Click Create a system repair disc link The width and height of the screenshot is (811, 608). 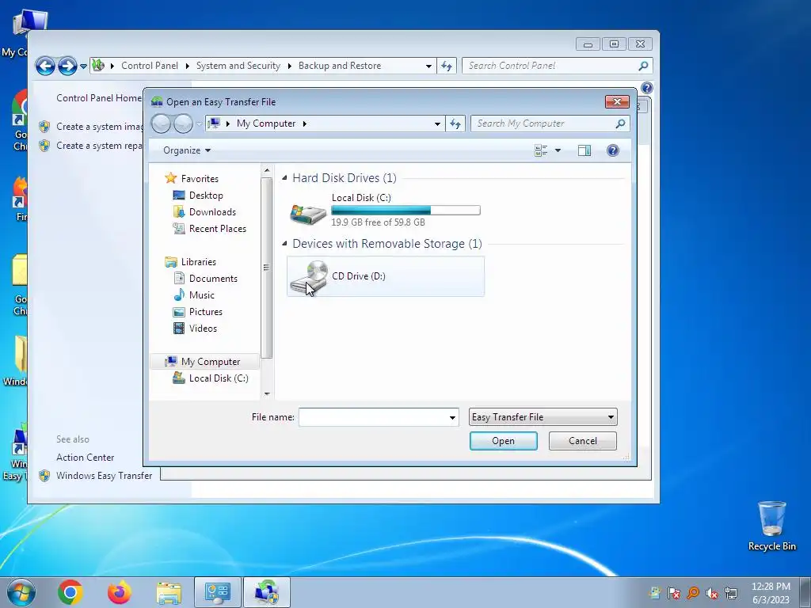pos(99,146)
